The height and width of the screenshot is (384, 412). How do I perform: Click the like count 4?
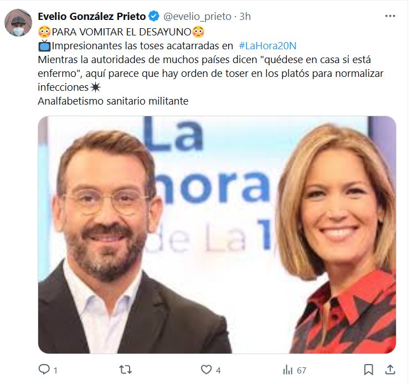[218, 370]
